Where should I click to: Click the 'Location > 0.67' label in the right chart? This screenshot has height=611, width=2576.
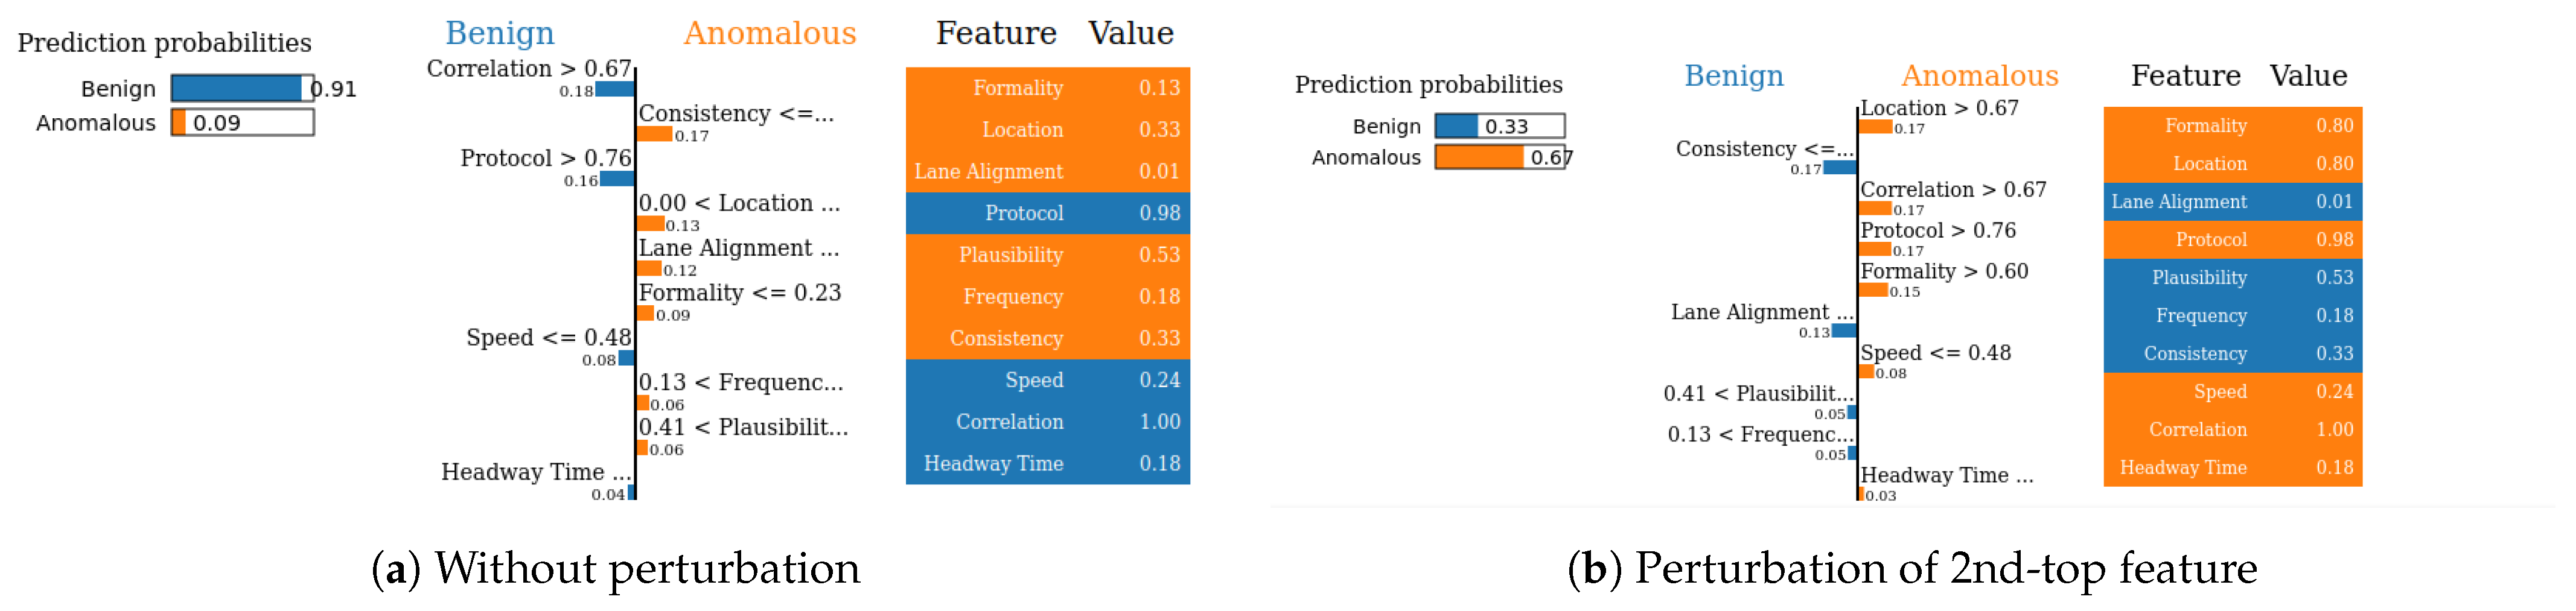point(1939,108)
